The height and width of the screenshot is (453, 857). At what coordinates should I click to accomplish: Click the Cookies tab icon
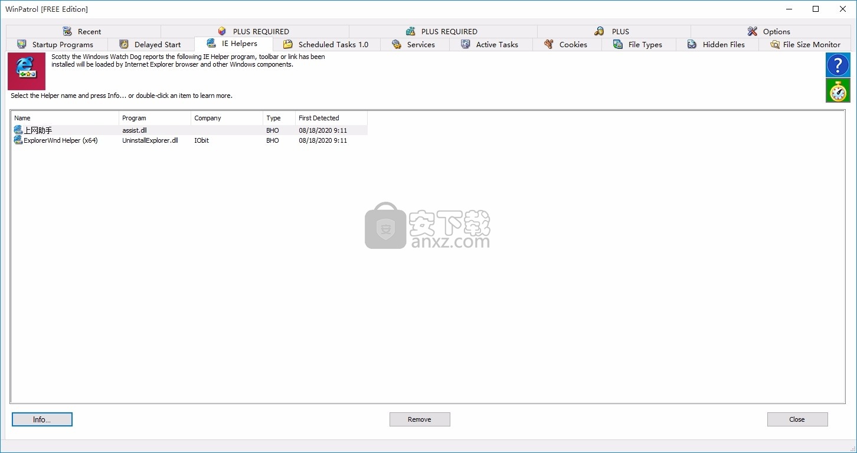pyautogui.click(x=549, y=44)
